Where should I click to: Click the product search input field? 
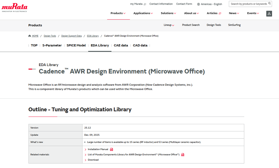tap(248, 4)
